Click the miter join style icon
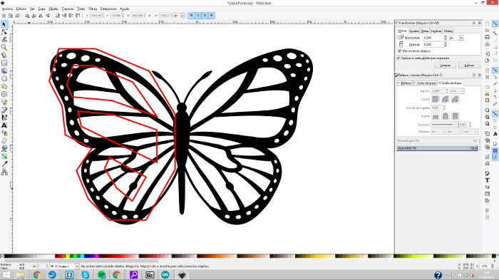Image resolution: width=499 pixels, height=280 pixels. point(436,99)
